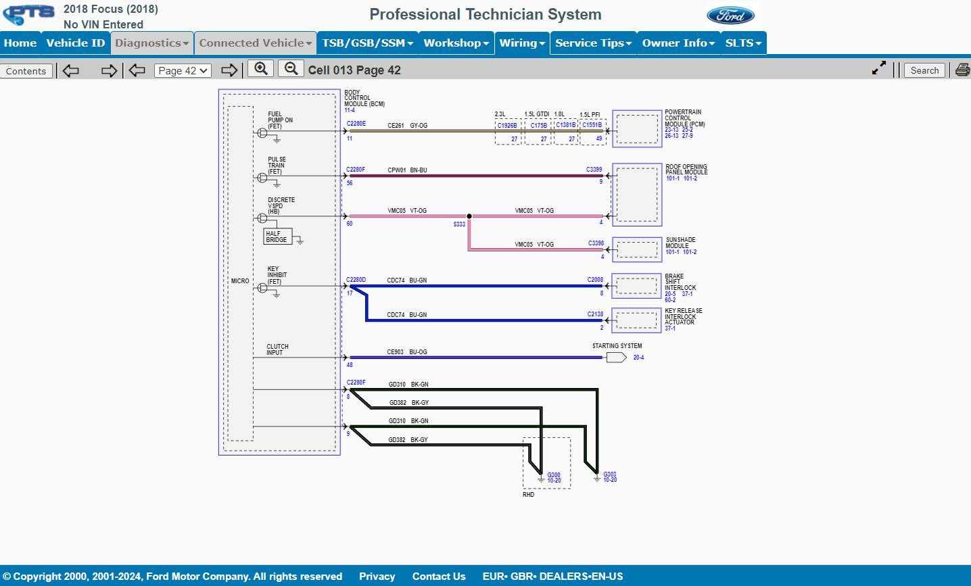Click the Brake Shift Interlock box

[637, 285]
